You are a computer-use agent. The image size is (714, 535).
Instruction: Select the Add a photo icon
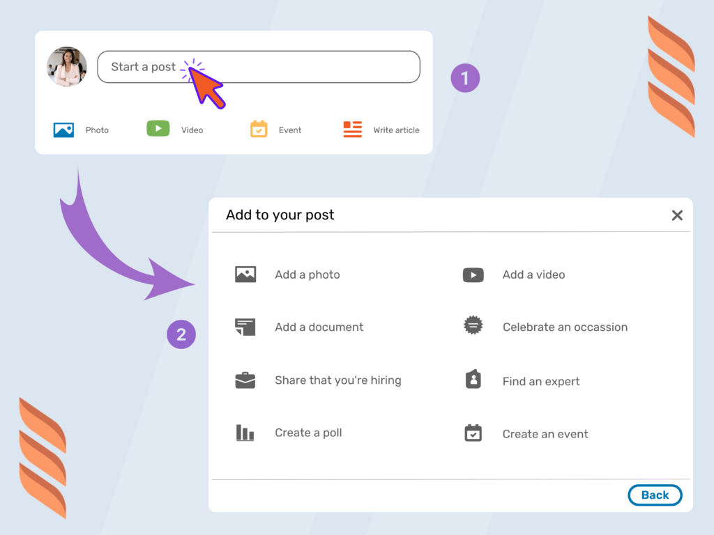(245, 274)
